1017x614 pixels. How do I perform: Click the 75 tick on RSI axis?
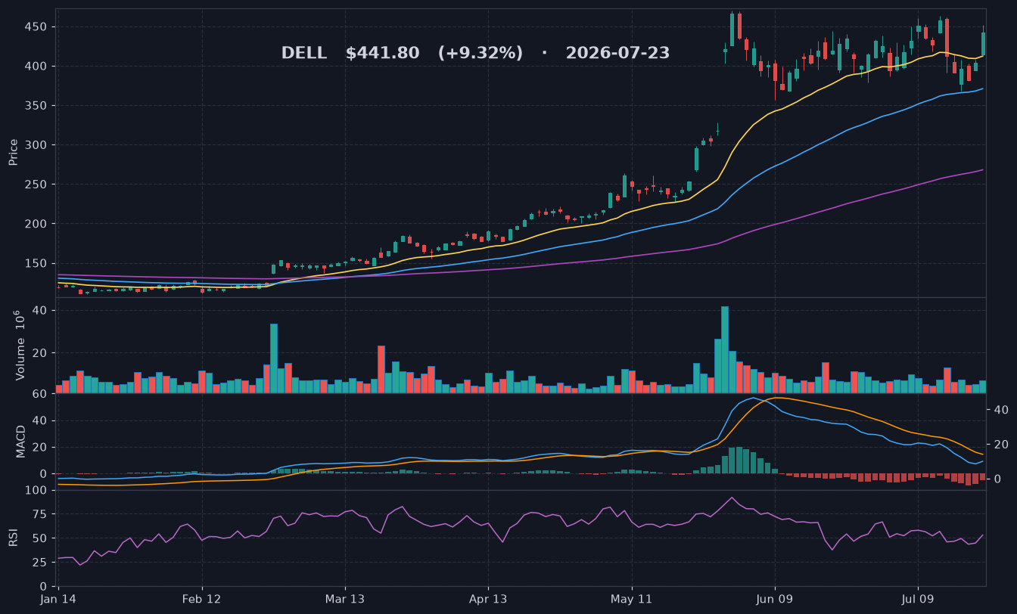tap(40, 514)
